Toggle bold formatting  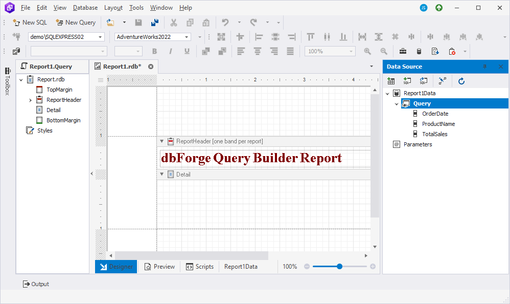coord(154,51)
